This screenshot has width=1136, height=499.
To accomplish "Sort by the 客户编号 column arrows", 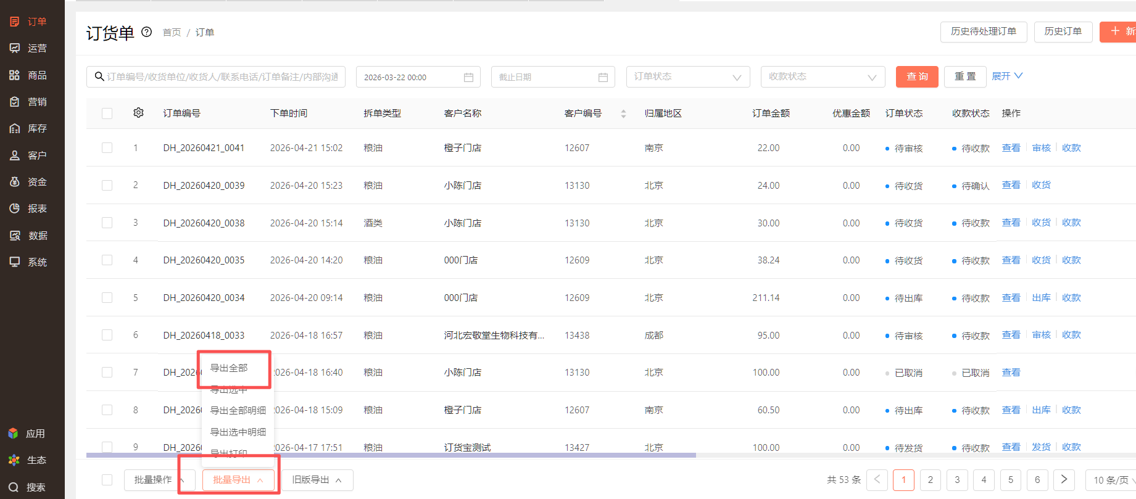I will coord(623,113).
